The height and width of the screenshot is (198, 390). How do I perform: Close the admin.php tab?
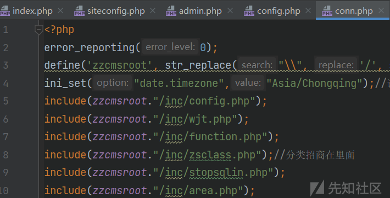click(230, 10)
